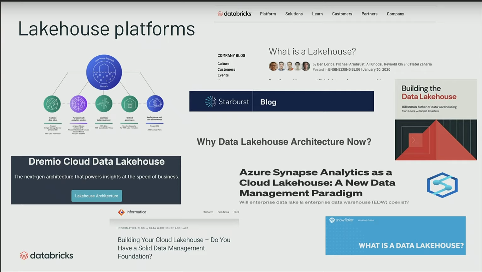Viewport: 482px width, 272px height.
Task: Click the What is a Lakehouse? heading
Action: (x=312, y=51)
